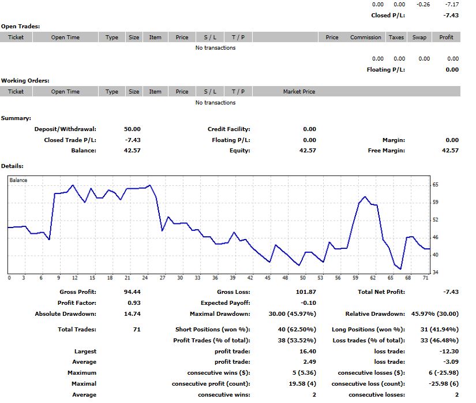
Task: Click the Ticket header in Open Trades
Action: [16, 37]
